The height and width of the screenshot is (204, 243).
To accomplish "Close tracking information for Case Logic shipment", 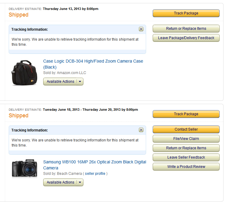I will click(141, 29).
